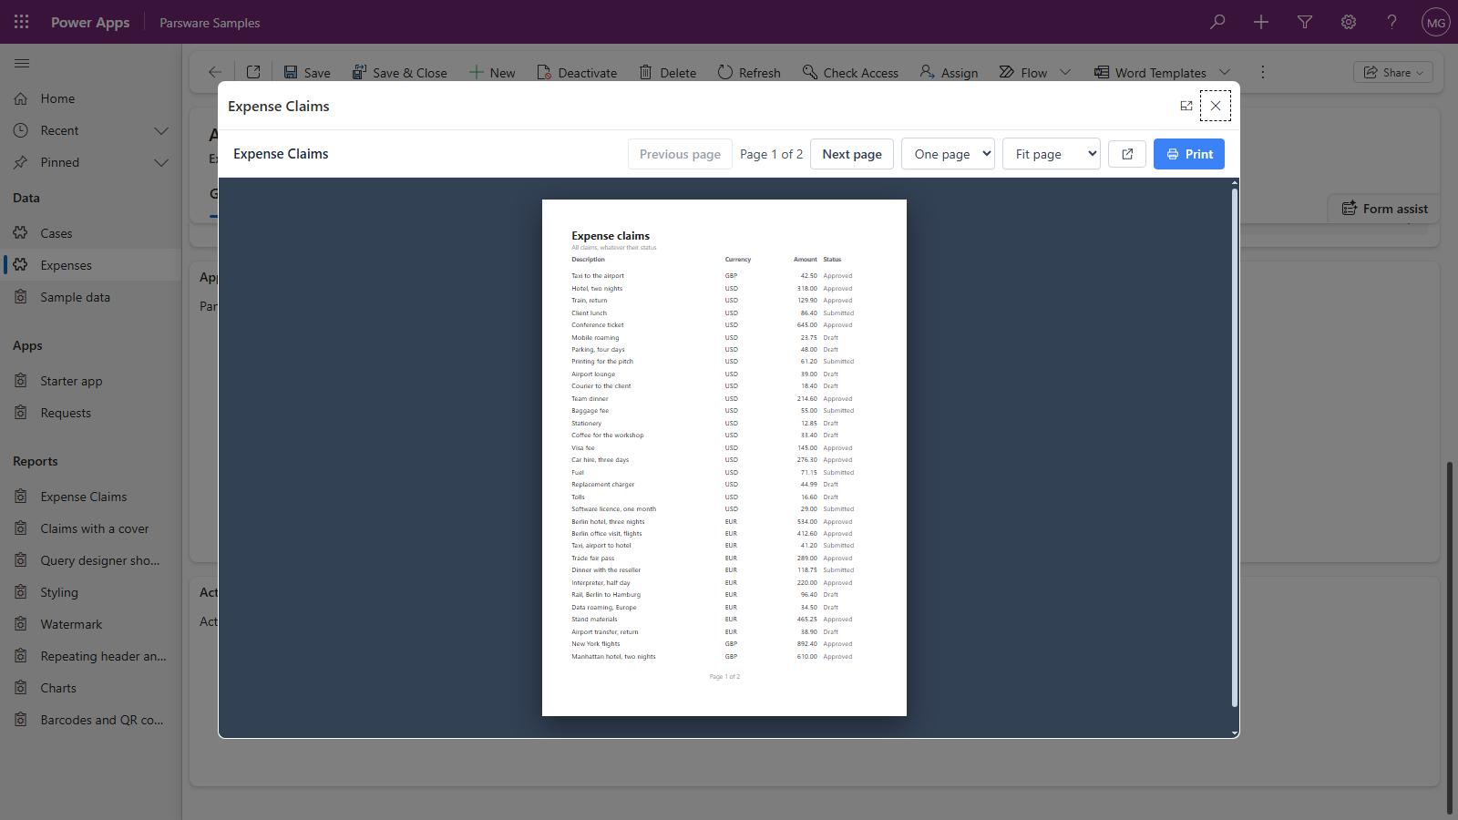Open the Fit page zoom dropdown
This screenshot has height=820, width=1458.
point(1052,154)
